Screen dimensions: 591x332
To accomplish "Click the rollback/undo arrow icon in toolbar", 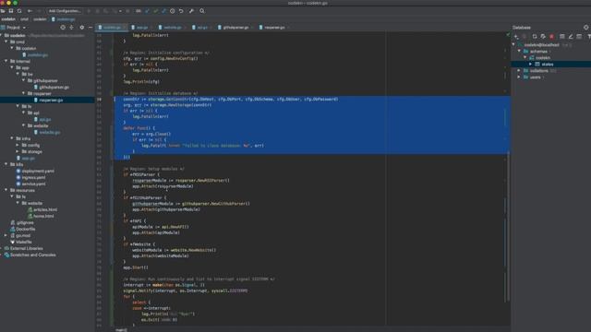I will [181, 11].
